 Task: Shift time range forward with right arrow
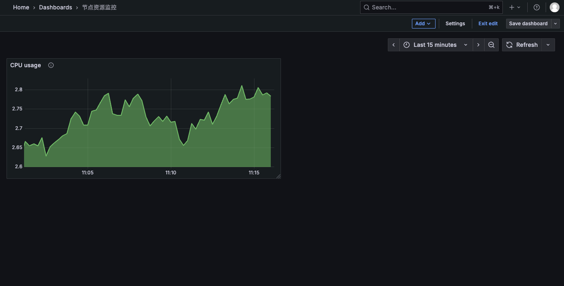(x=478, y=45)
